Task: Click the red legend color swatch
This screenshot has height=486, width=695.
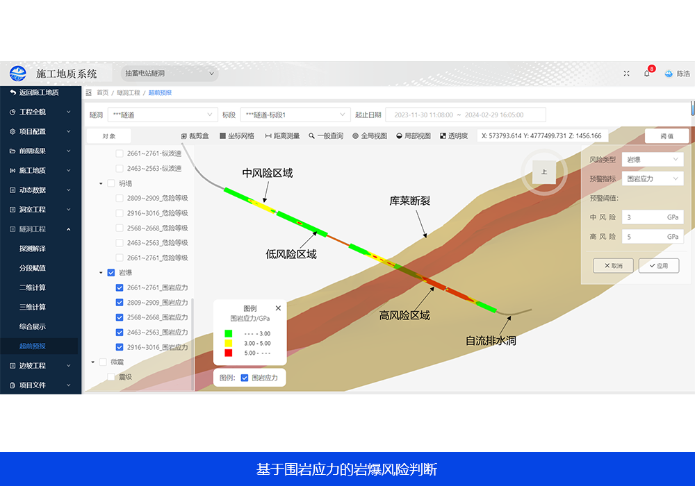Action: click(x=228, y=353)
